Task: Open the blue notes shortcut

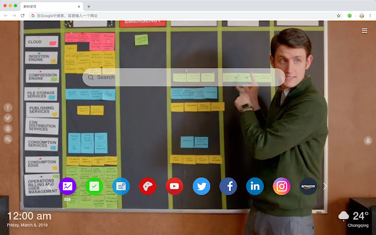Action: (121, 186)
